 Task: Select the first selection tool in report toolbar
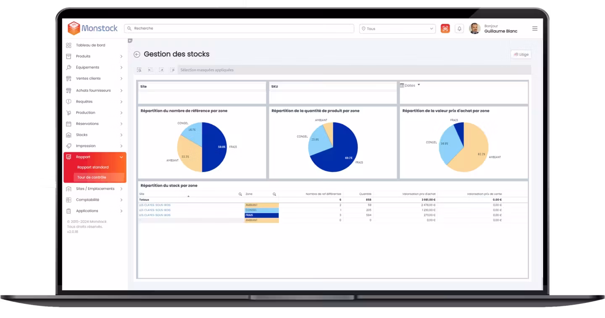[139, 70]
